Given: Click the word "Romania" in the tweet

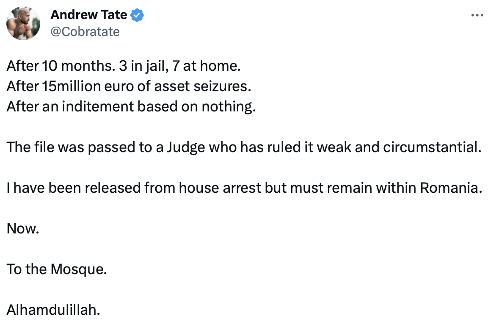Looking at the screenshot, I should [x=451, y=188].
